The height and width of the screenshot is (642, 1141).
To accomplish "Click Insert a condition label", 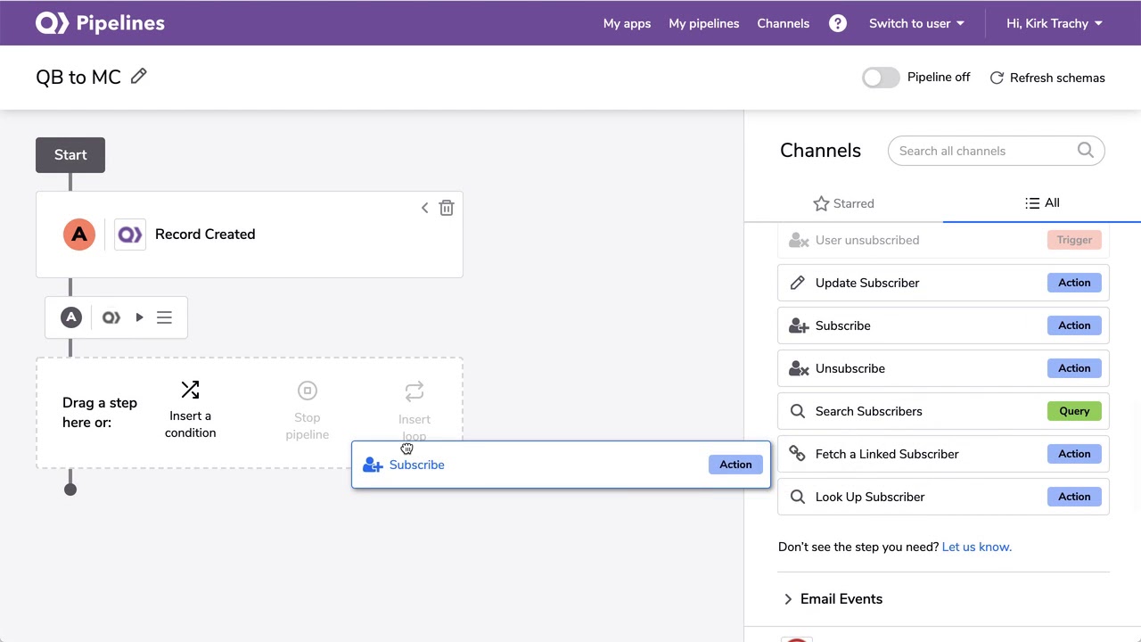I will pos(190,424).
